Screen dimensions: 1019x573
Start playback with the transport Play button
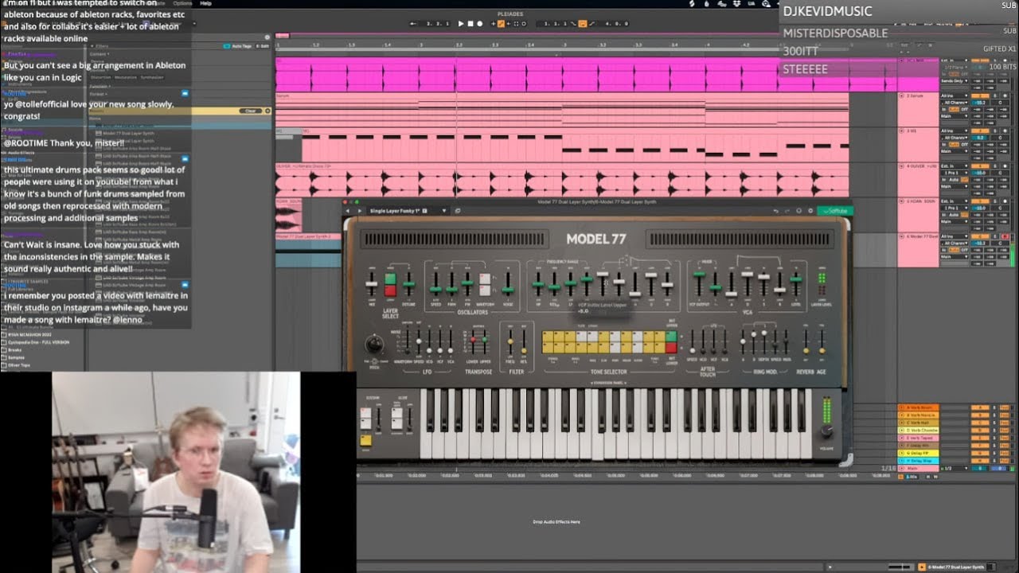461,24
